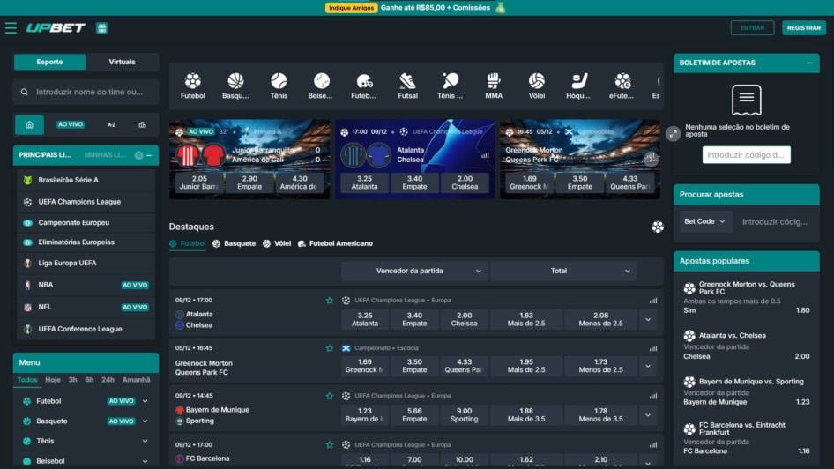Select the Futebol sport icon
The height and width of the screenshot is (469, 834).
[x=192, y=86]
